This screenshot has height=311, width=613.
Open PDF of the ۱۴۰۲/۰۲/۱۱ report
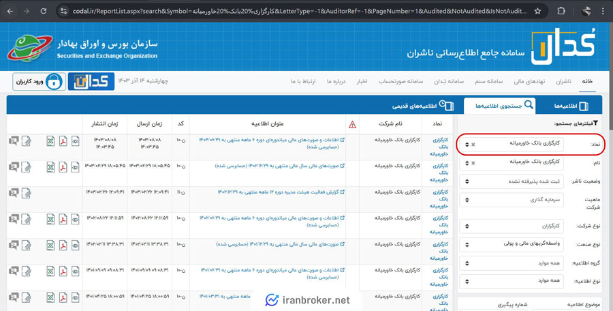(63, 246)
